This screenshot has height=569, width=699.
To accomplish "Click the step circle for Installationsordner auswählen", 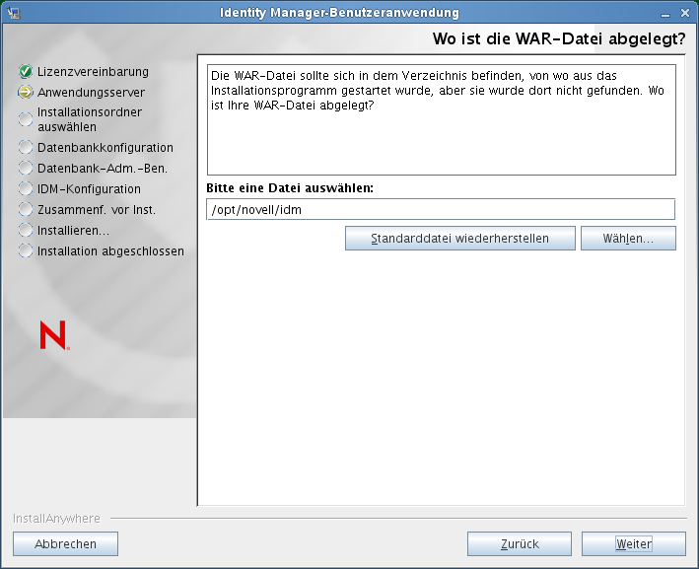I will tap(26, 119).
